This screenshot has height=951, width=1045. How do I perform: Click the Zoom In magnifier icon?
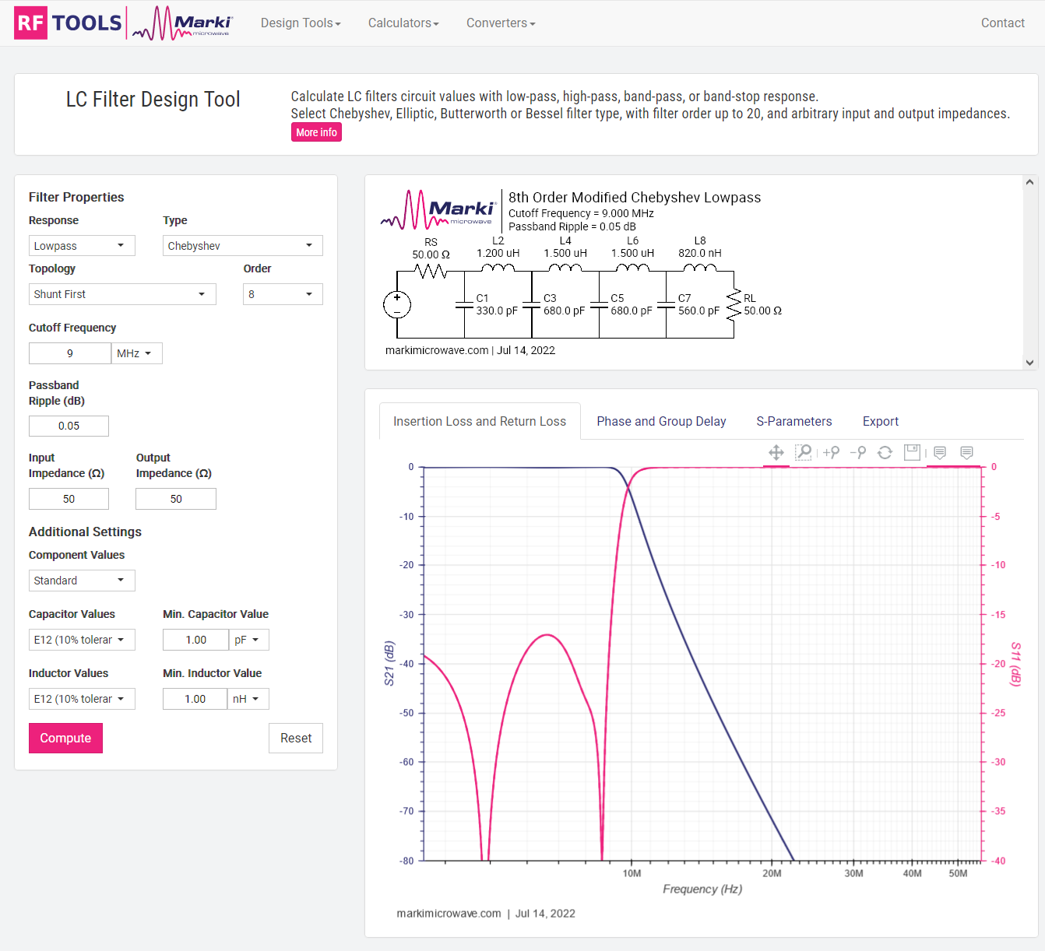tap(832, 453)
